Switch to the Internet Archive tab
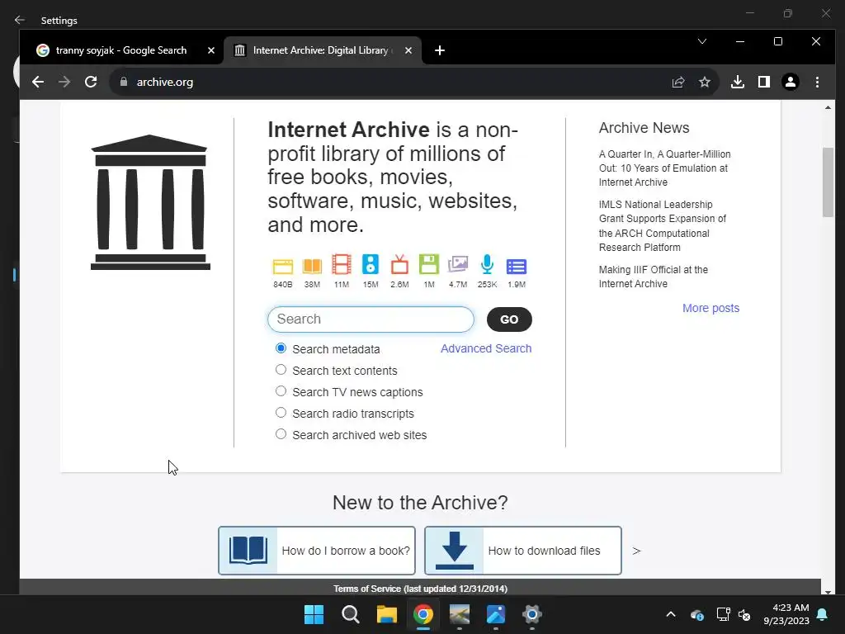 323,50
